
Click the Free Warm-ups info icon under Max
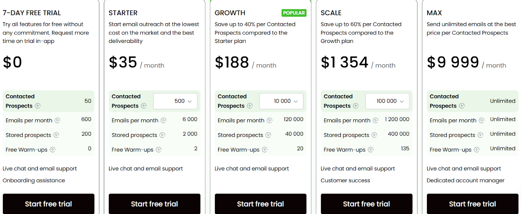click(477, 150)
